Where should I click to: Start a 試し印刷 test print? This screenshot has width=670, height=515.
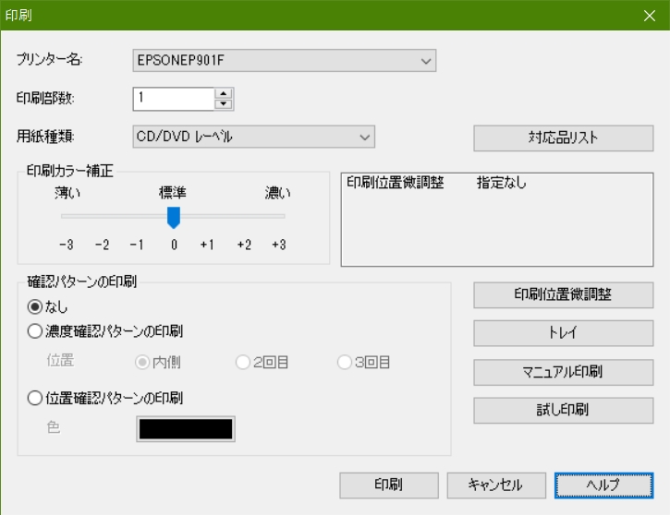563,411
